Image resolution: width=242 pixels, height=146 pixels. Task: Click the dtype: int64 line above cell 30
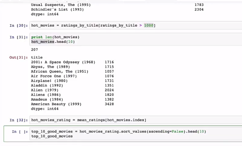click(x=45, y=14)
